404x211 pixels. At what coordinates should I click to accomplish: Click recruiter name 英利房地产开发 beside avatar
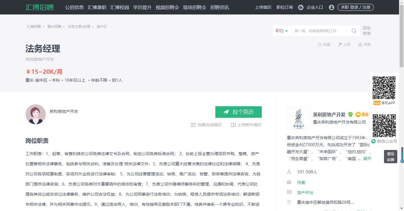64,111
